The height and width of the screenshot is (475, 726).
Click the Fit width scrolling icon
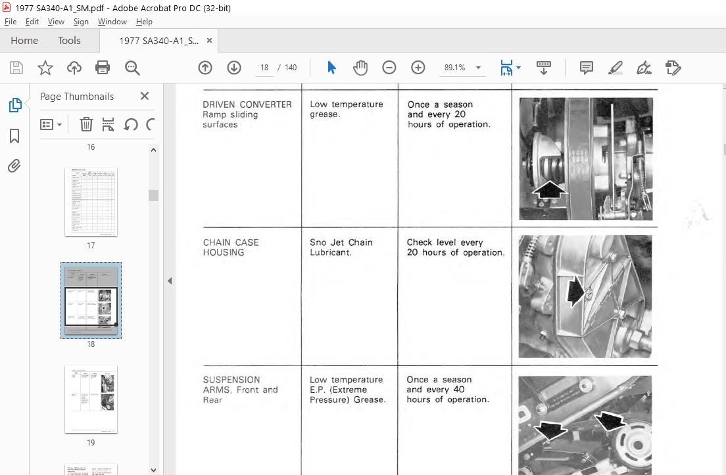(x=506, y=68)
